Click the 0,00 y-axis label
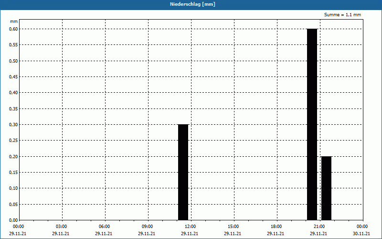382x239 pixels. click(13, 220)
